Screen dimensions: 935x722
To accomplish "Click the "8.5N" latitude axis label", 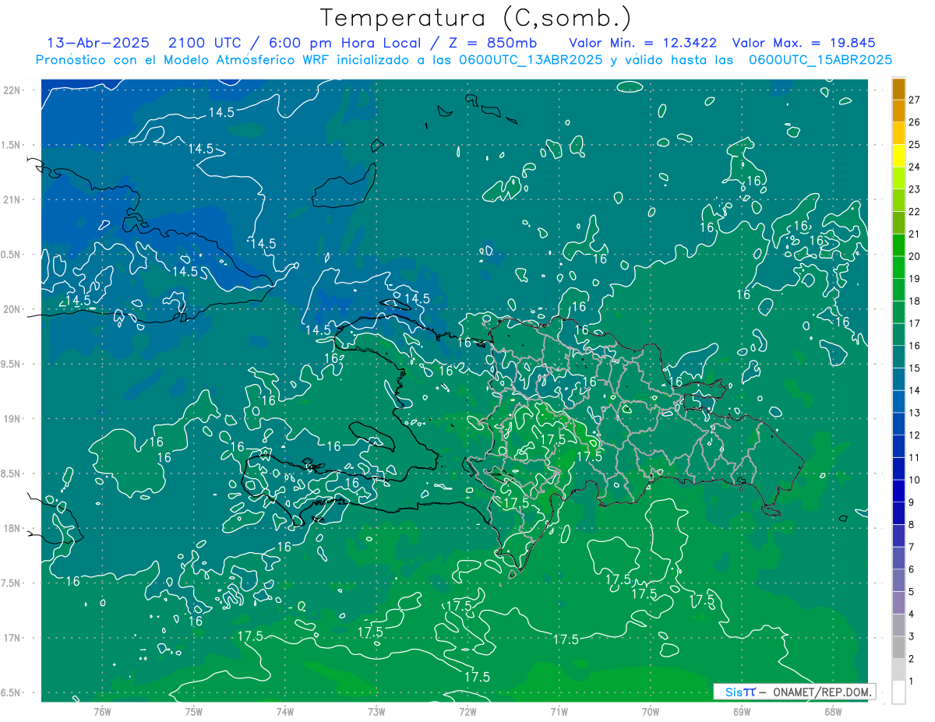I will click(11, 474).
